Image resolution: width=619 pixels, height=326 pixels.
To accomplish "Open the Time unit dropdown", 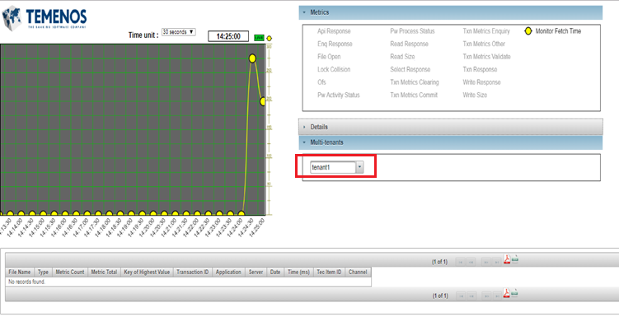I will coord(178,32).
